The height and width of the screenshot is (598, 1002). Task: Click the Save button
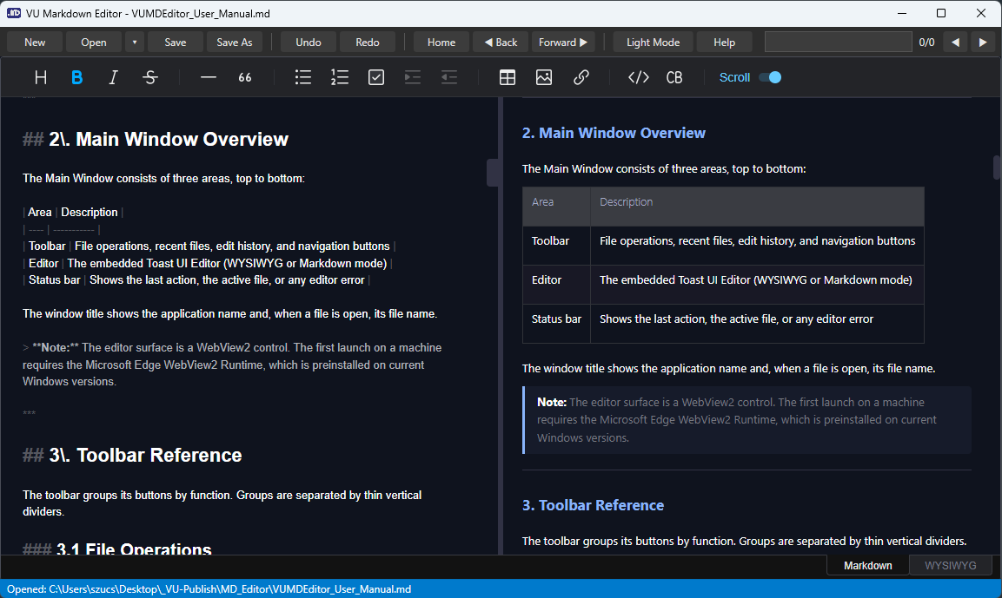175,43
